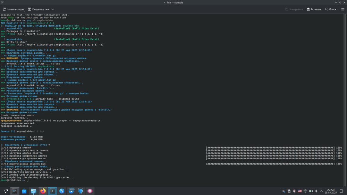347x195 pixels.
Task: Click '(1/1) проверка ключей' line
Action: click(x=16, y=148)
